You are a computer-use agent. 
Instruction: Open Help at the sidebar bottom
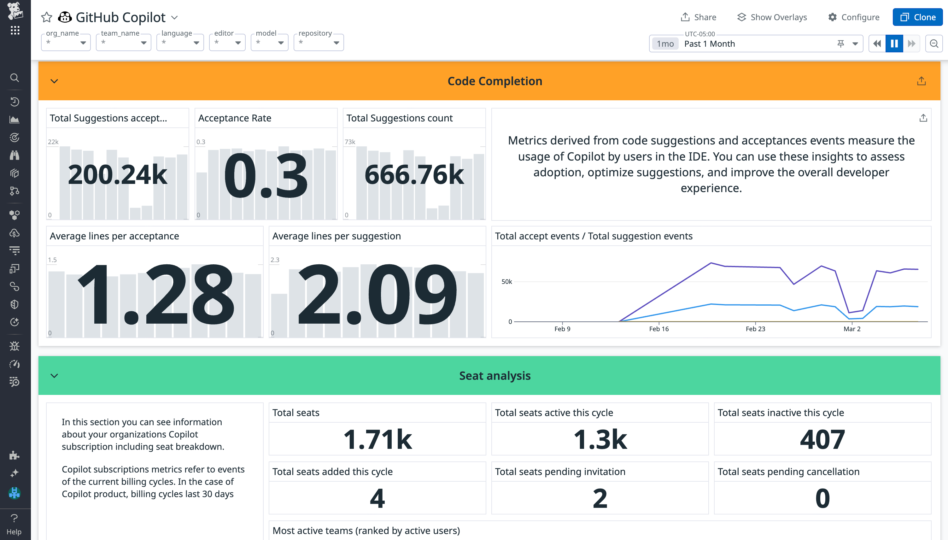(15, 519)
